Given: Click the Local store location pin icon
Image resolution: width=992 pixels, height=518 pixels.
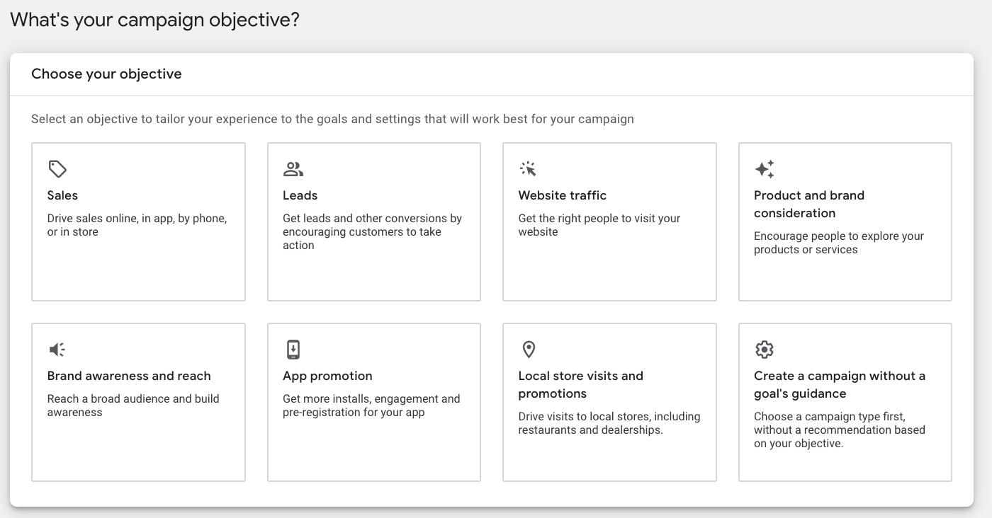Looking at the screenshot, I should tap(528, 350).
